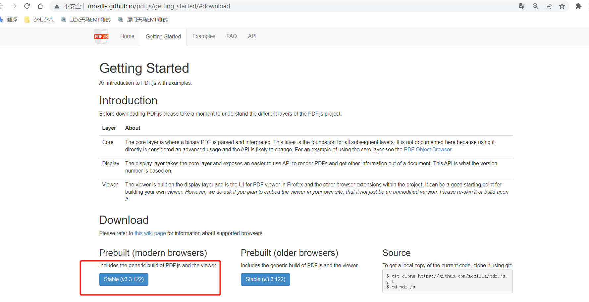Viewport: 589px width, 302px height.
Task: Open the FAQ section
Action: 232,36
